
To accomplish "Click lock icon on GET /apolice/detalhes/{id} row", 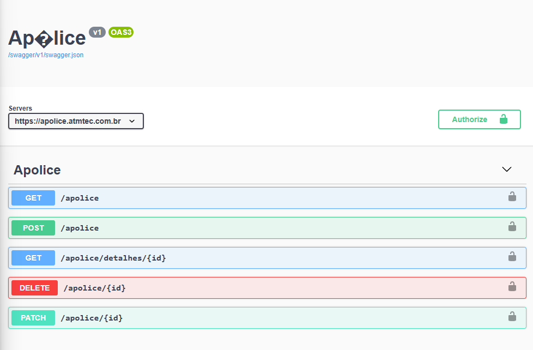I will [512, 257].
